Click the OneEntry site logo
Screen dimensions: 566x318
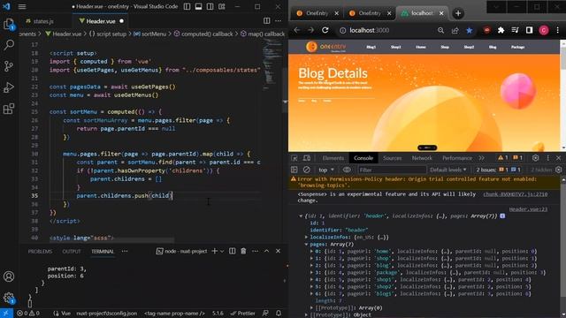326,47
